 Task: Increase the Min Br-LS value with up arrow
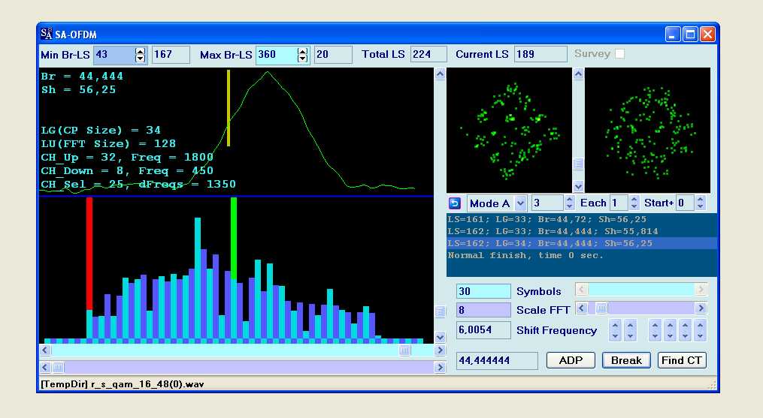click(140, 51)
